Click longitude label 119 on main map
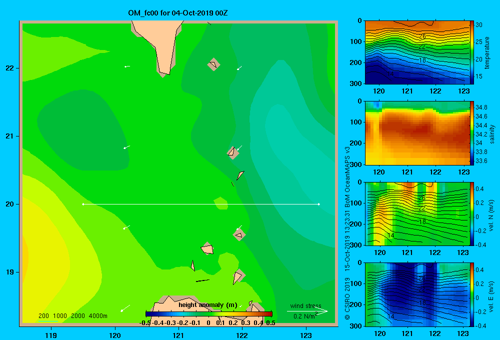 pos(51,335)
